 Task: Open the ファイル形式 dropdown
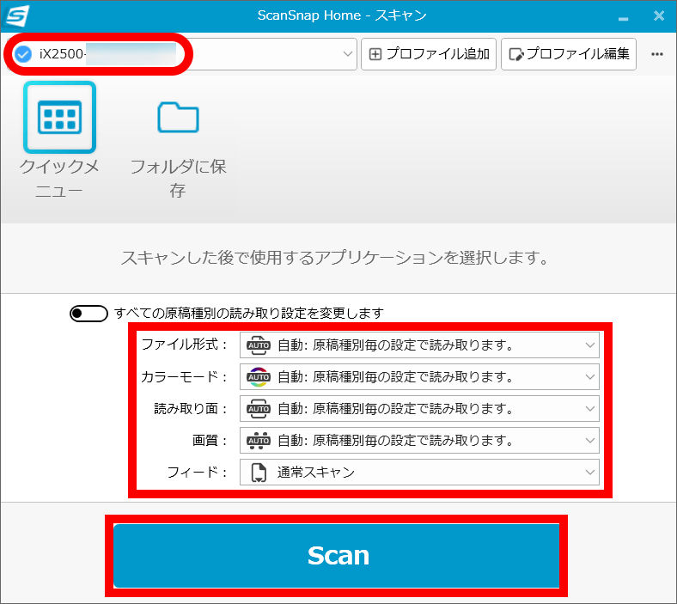pos(419,345)
